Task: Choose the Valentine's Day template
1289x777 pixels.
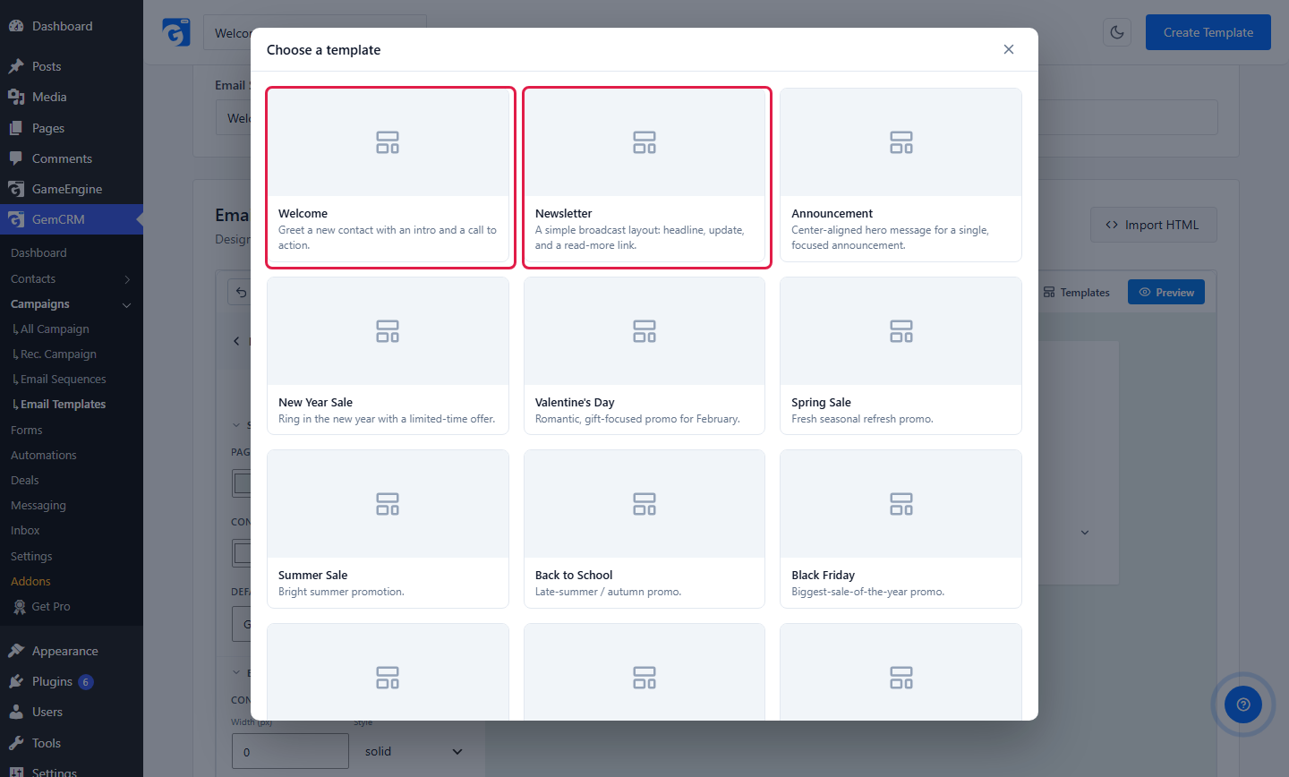Action: [644, 355]
